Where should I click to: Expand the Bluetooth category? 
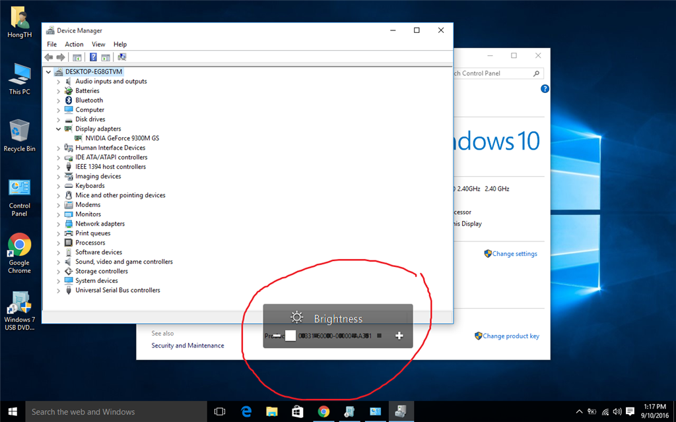[58, 100]
